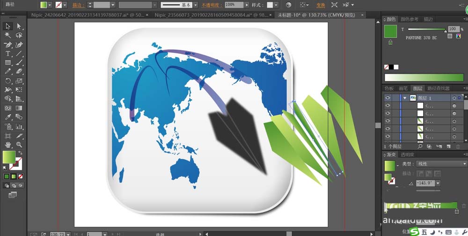Screen dimensions: 468x236
Task: Click the tint T slider in Color panel
Action: click(x=427, y=29)
